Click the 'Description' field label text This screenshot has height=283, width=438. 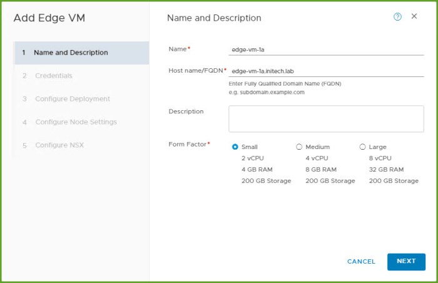[186, 111]
